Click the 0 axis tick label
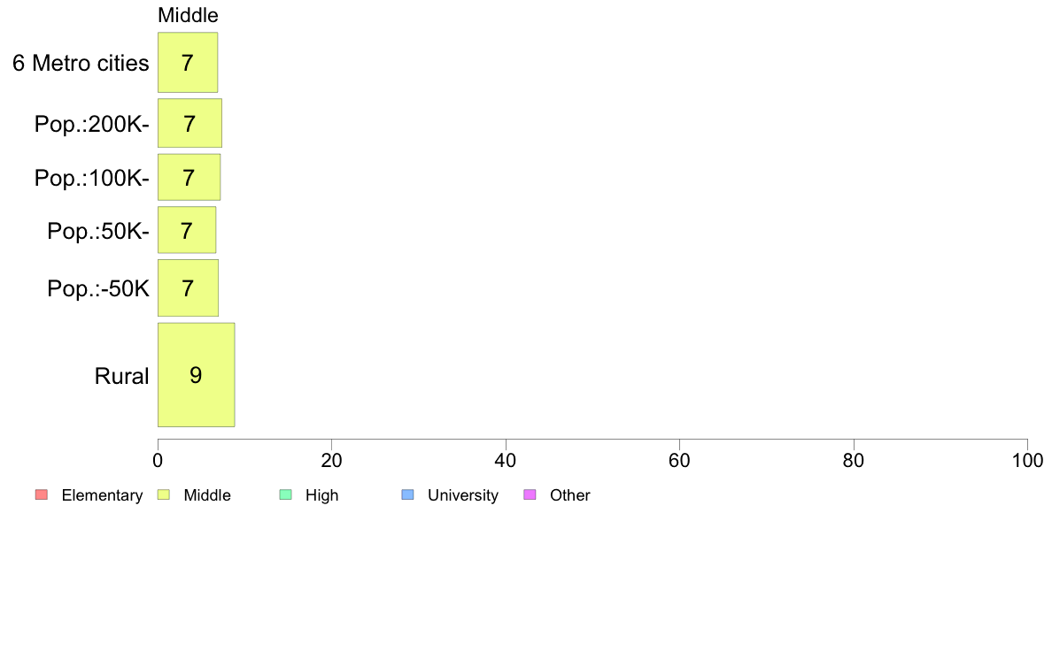 click(158, 461)
